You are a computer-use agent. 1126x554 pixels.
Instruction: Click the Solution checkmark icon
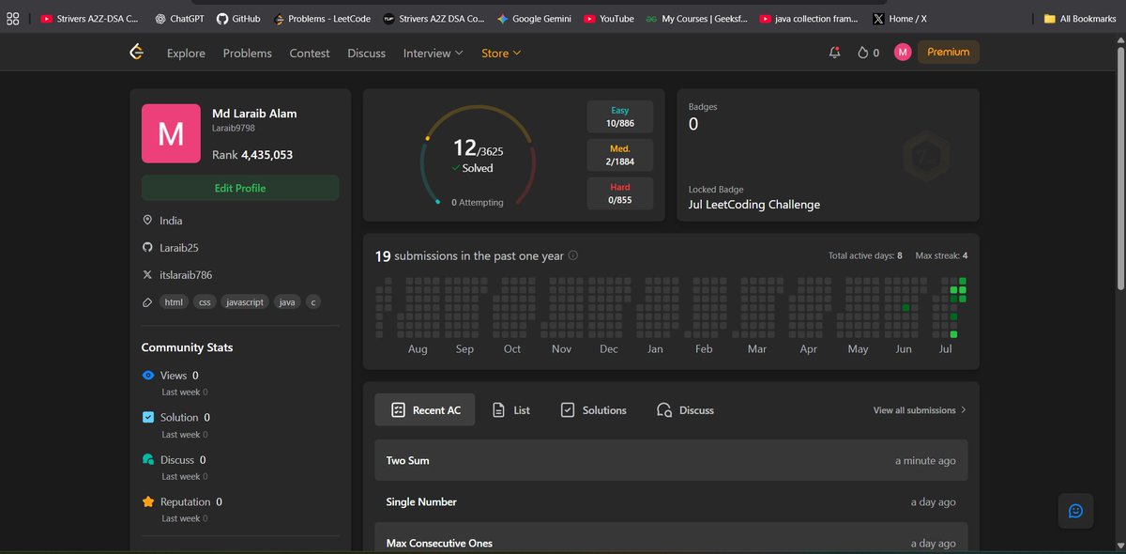coord(147,417)
